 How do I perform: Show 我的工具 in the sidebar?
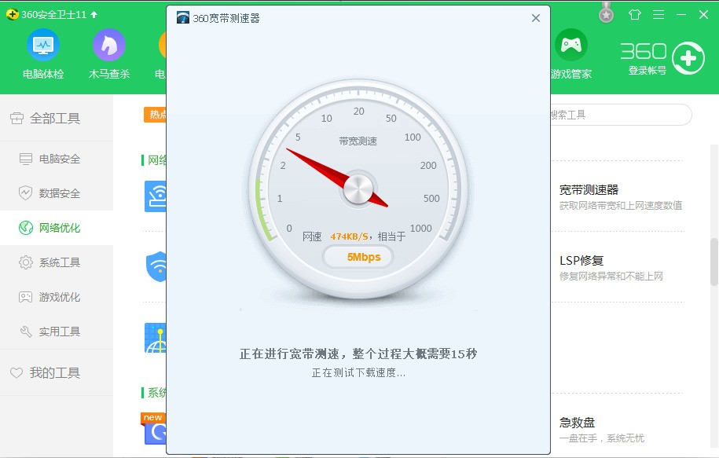[57, 372]
